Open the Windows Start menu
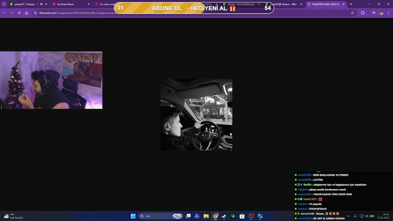This screenshot has width=393, height=221. (x=133, y=216)
